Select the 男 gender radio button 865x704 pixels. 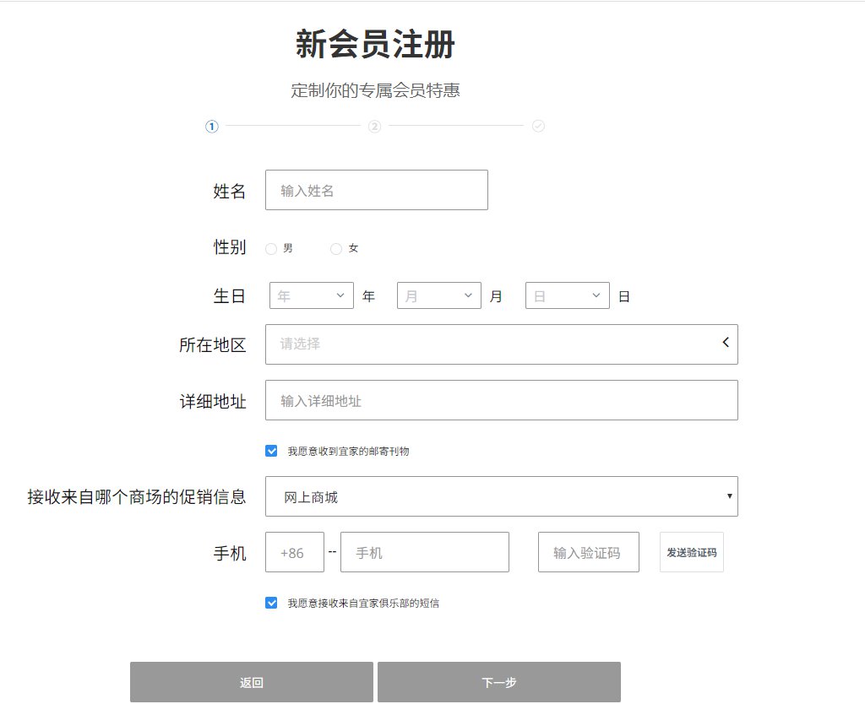[270, 248]
